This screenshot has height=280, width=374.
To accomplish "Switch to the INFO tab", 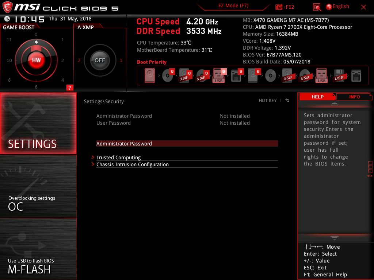I will tap(354, 97).
